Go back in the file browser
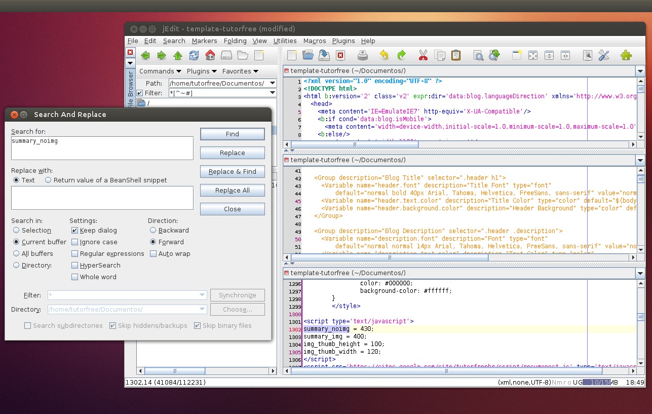 click(x=145, y=56)
